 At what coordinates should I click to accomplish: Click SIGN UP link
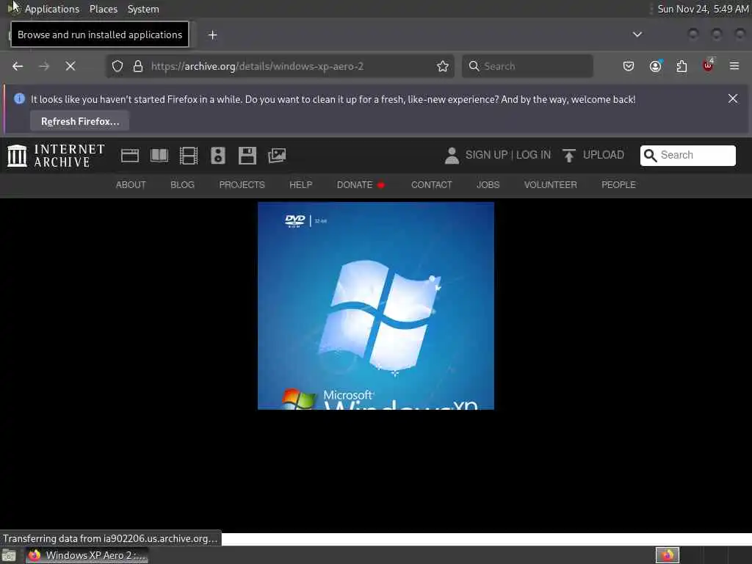486,155
